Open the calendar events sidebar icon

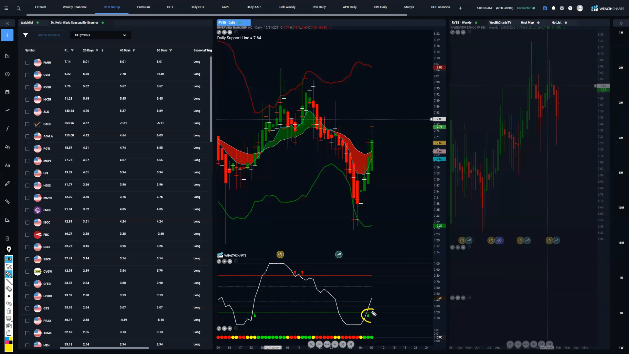coord(7,92)
